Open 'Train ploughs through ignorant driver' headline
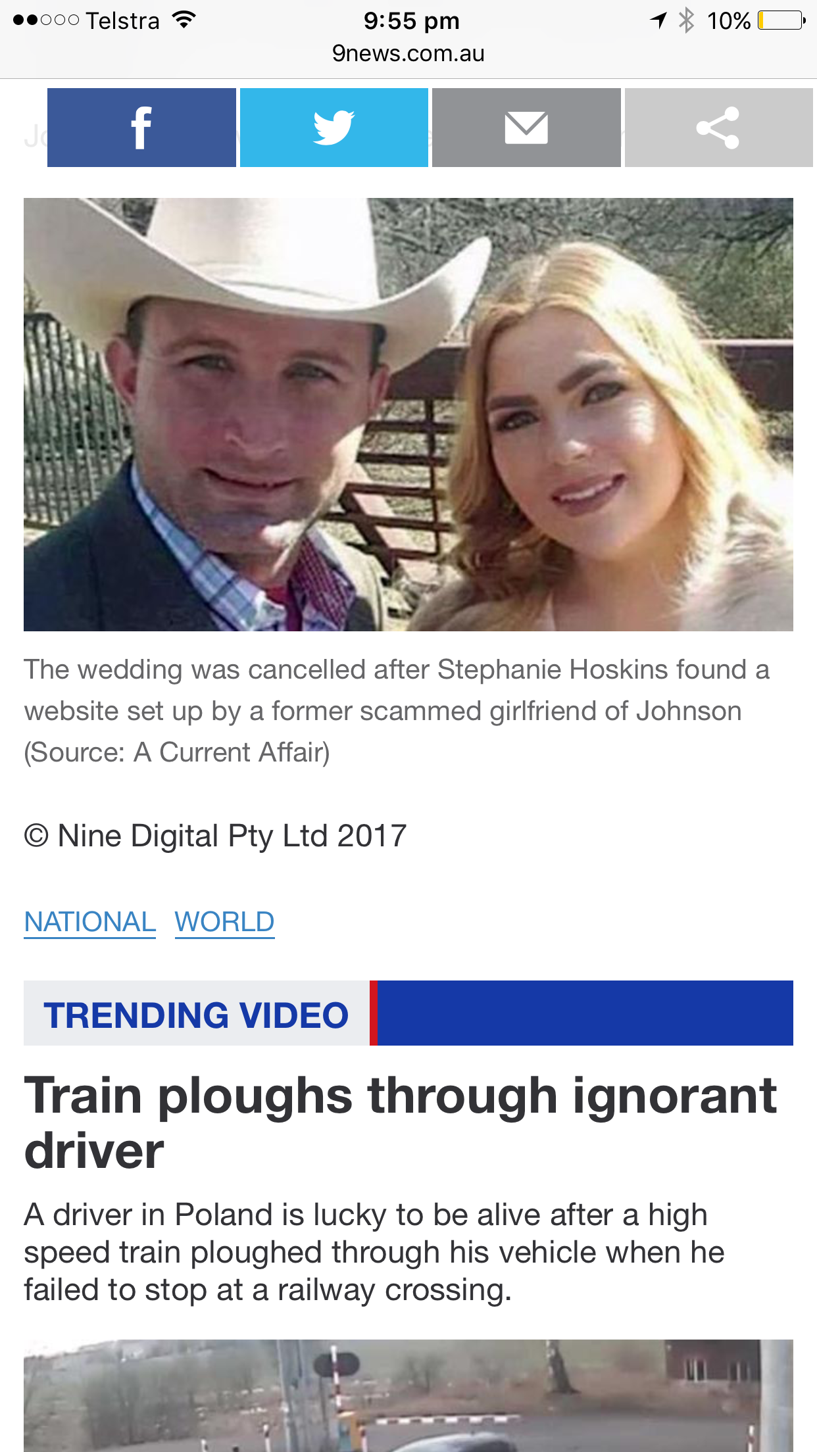Screen dimensions: 817x1452 pyautogui.click(x=401, y=1123)
